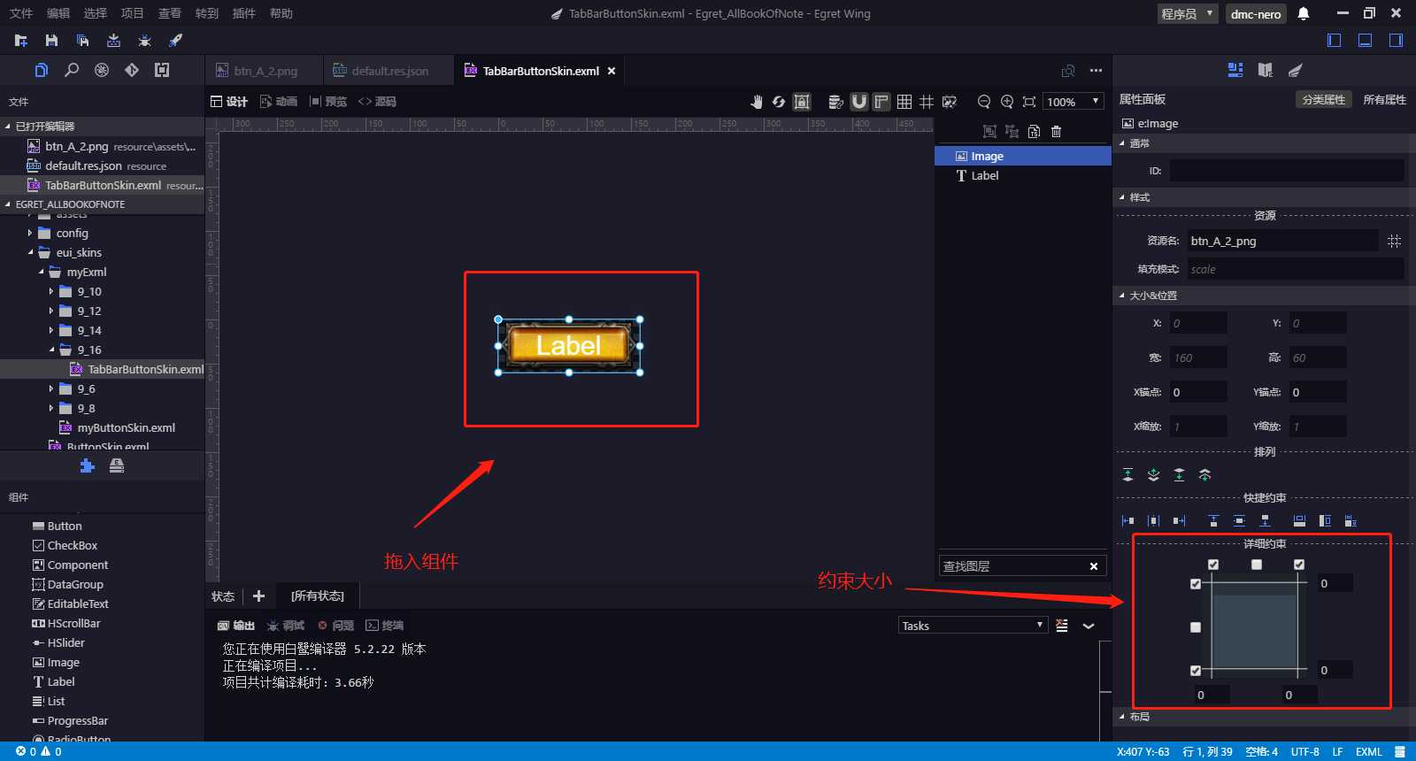1416x761 pixels.
Task: Click the ID input field
Action: 1287,171
